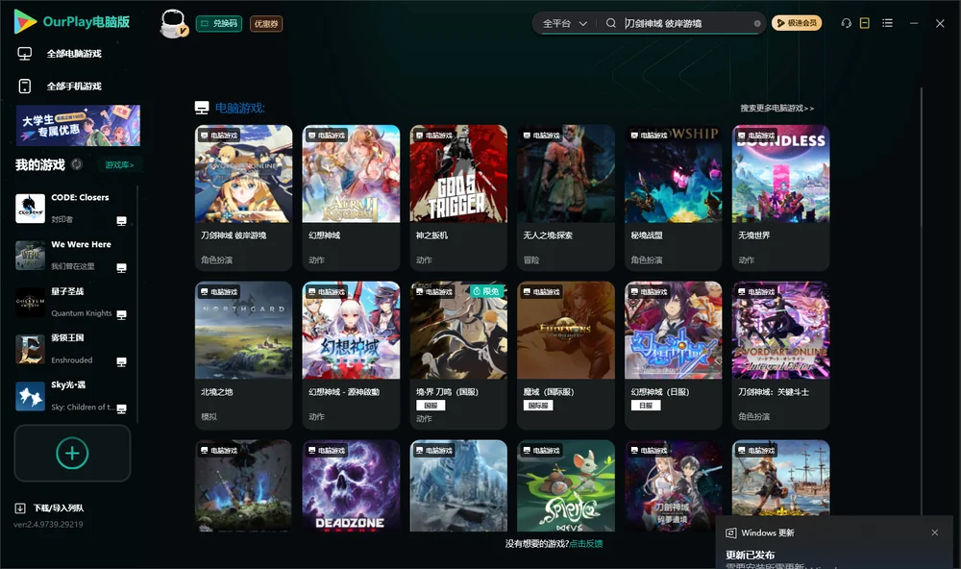Open the 大学生专属优惠 banner

click(79, 125)
